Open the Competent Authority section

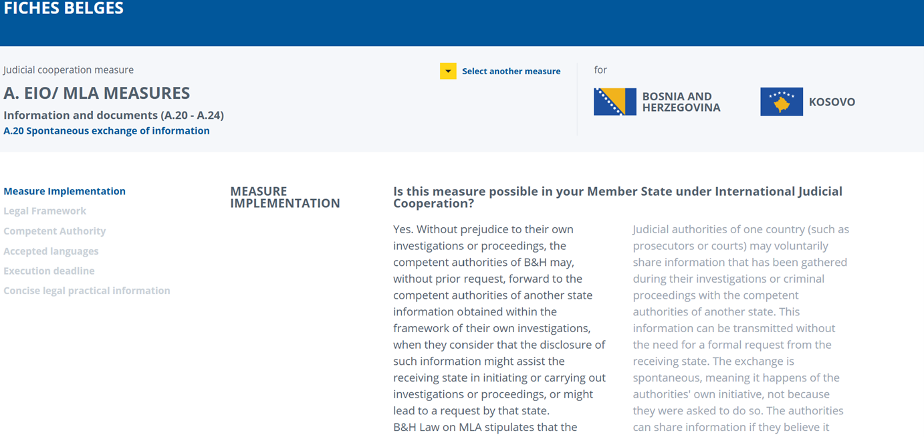coord(54,231)
